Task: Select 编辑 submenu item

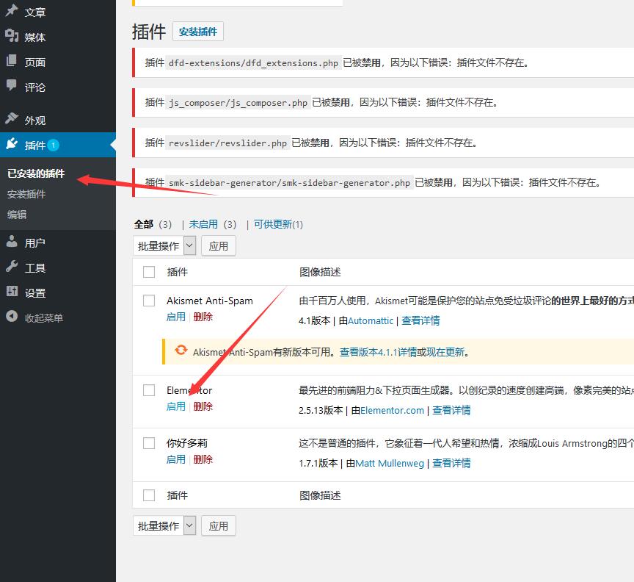Action: (x=17, y=215)
